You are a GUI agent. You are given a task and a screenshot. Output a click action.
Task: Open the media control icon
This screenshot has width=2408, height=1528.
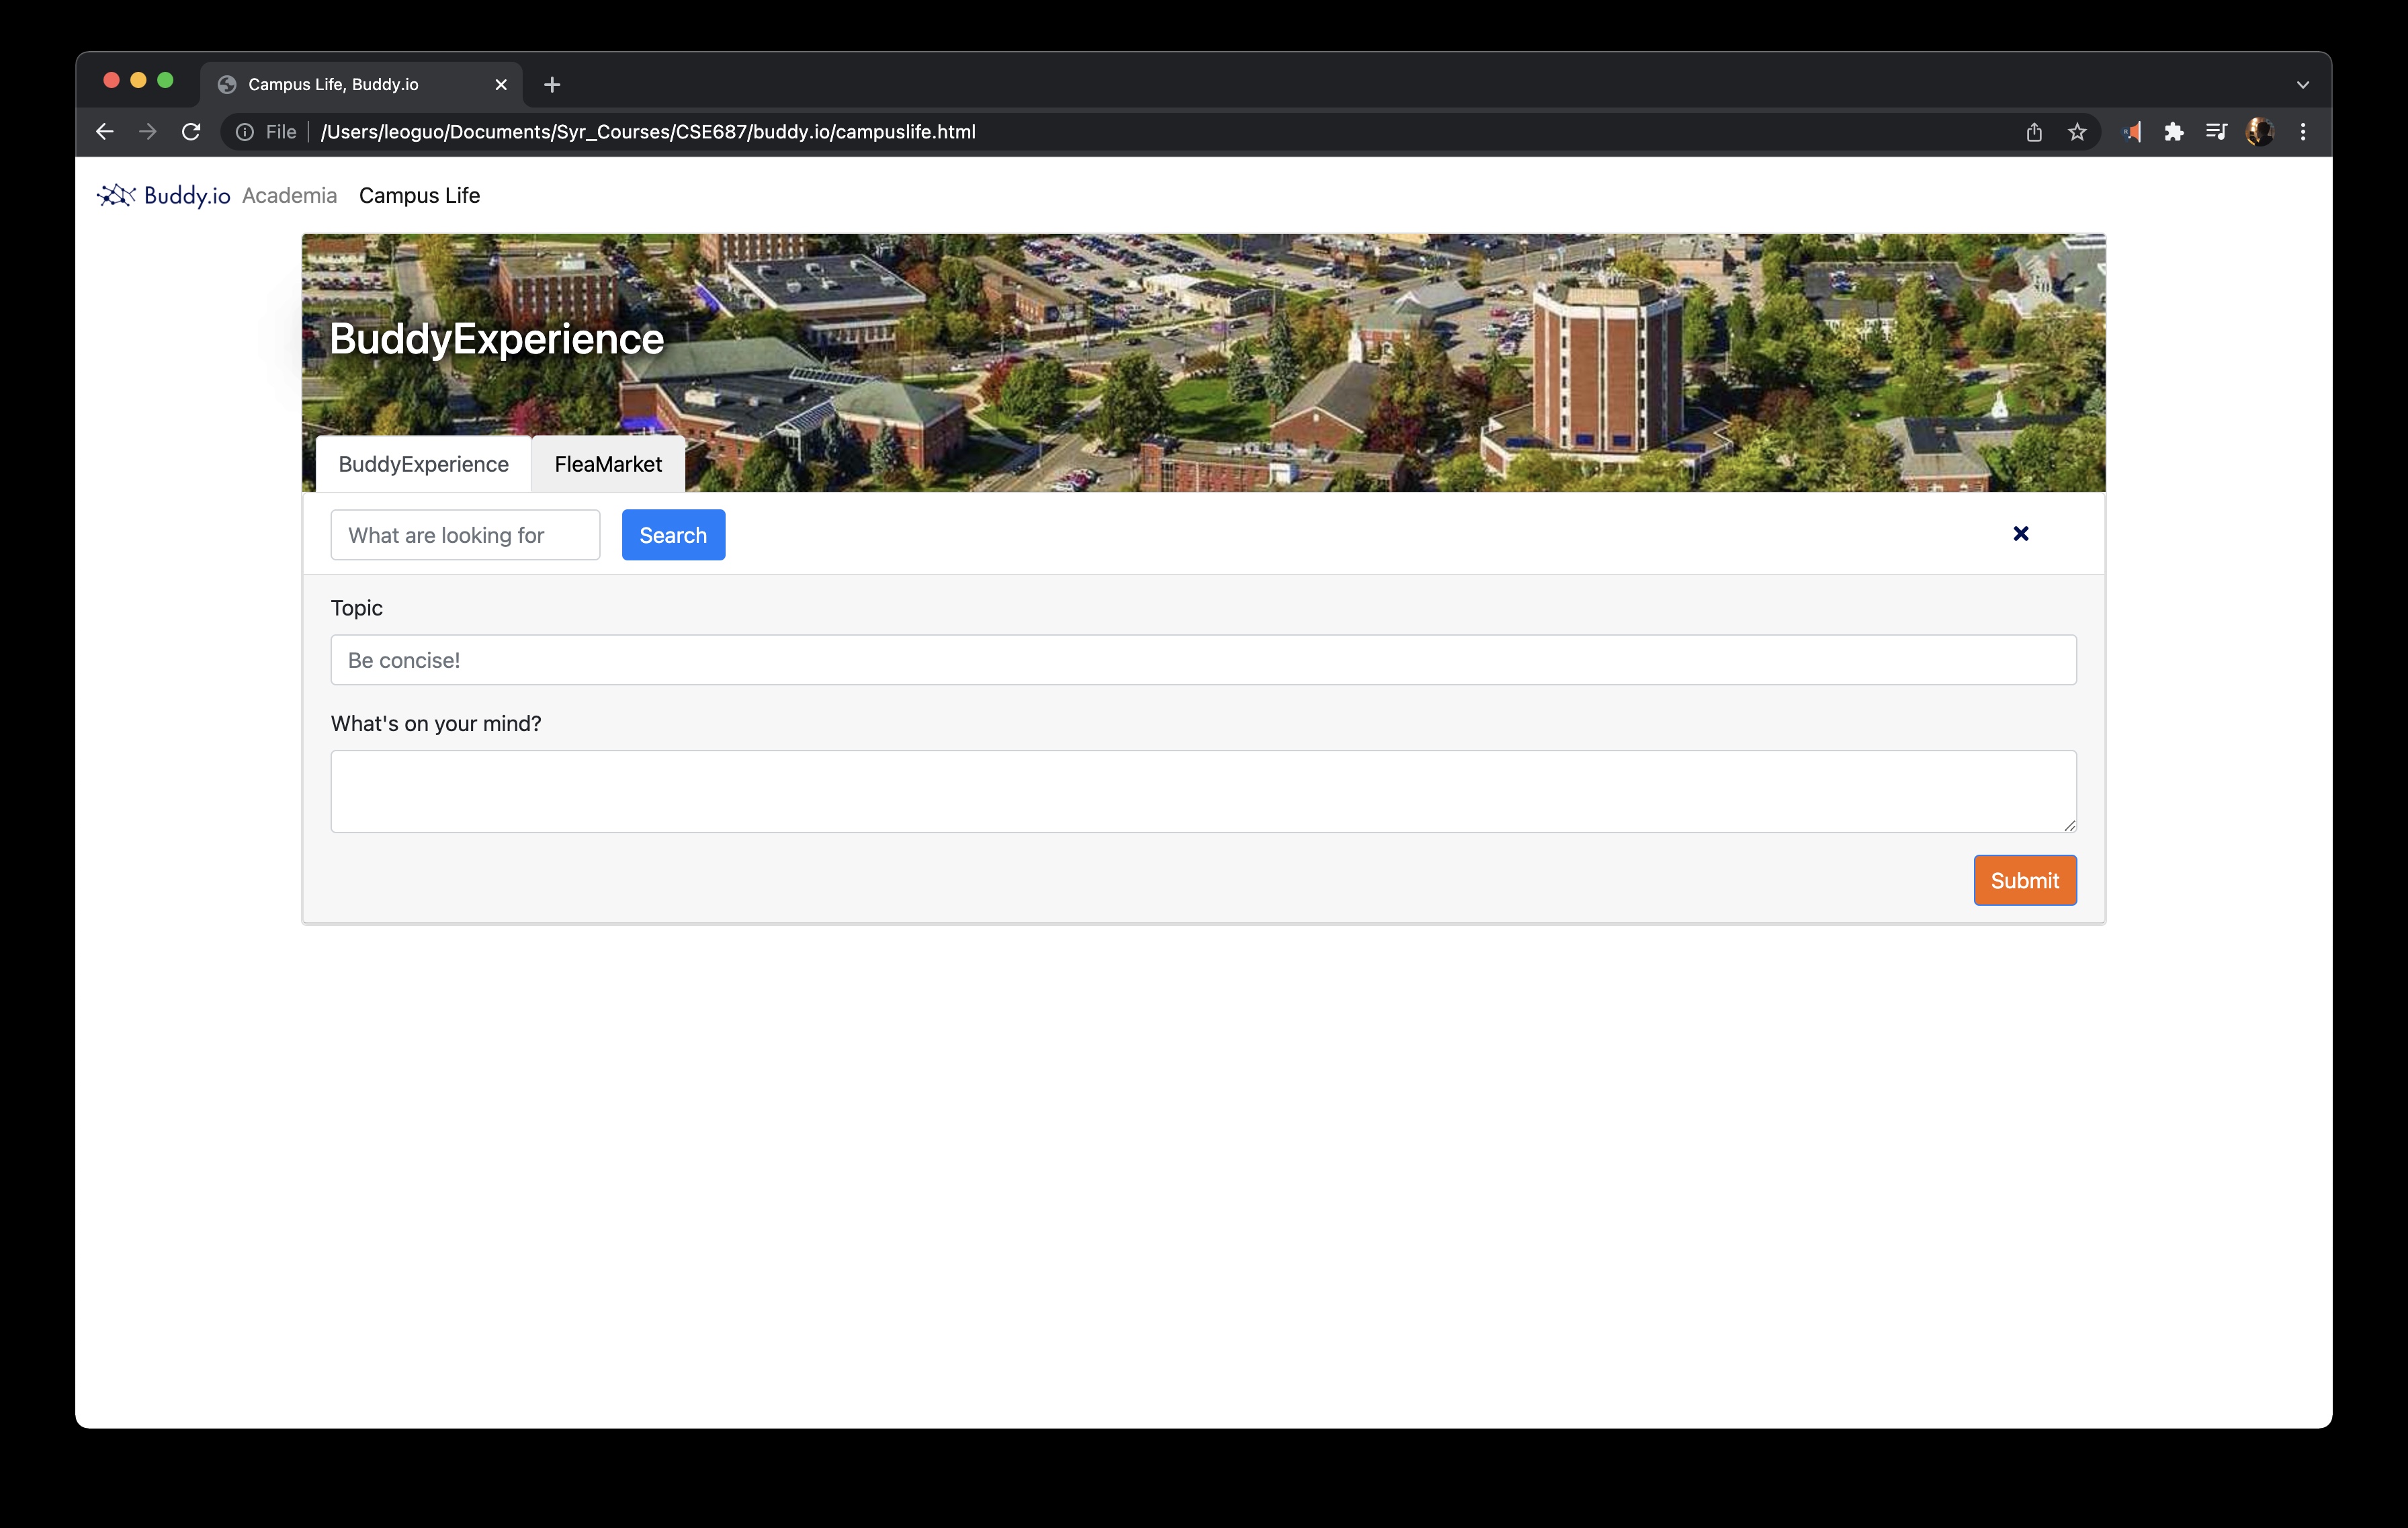pyautogui.click(x=2216, y=132)
